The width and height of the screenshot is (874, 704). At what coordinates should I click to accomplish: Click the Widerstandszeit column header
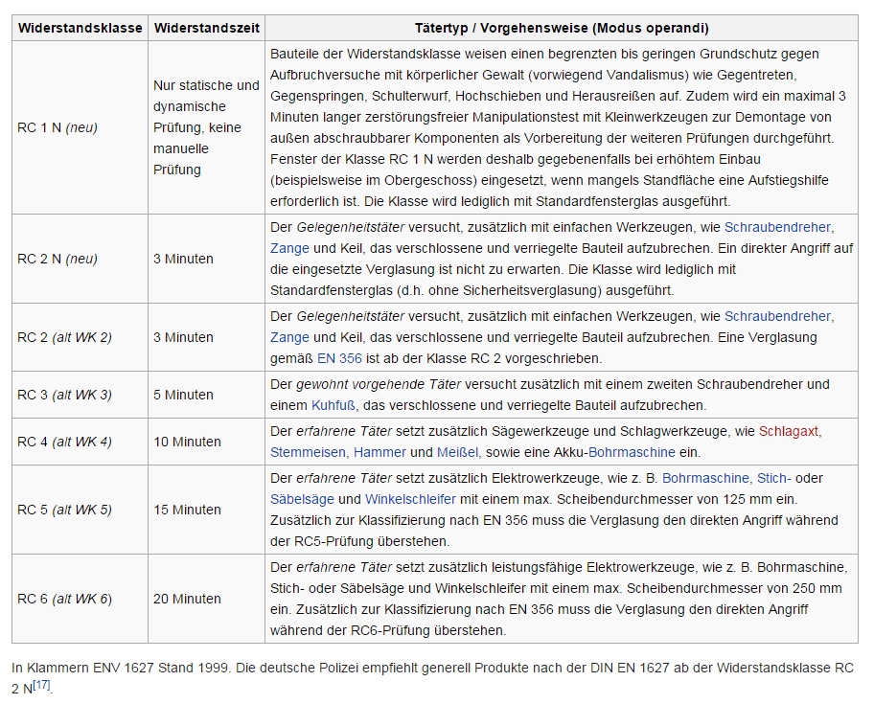click(206, 28)
